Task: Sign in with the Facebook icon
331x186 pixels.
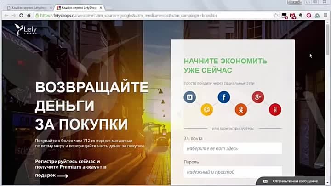Action: 224,97
